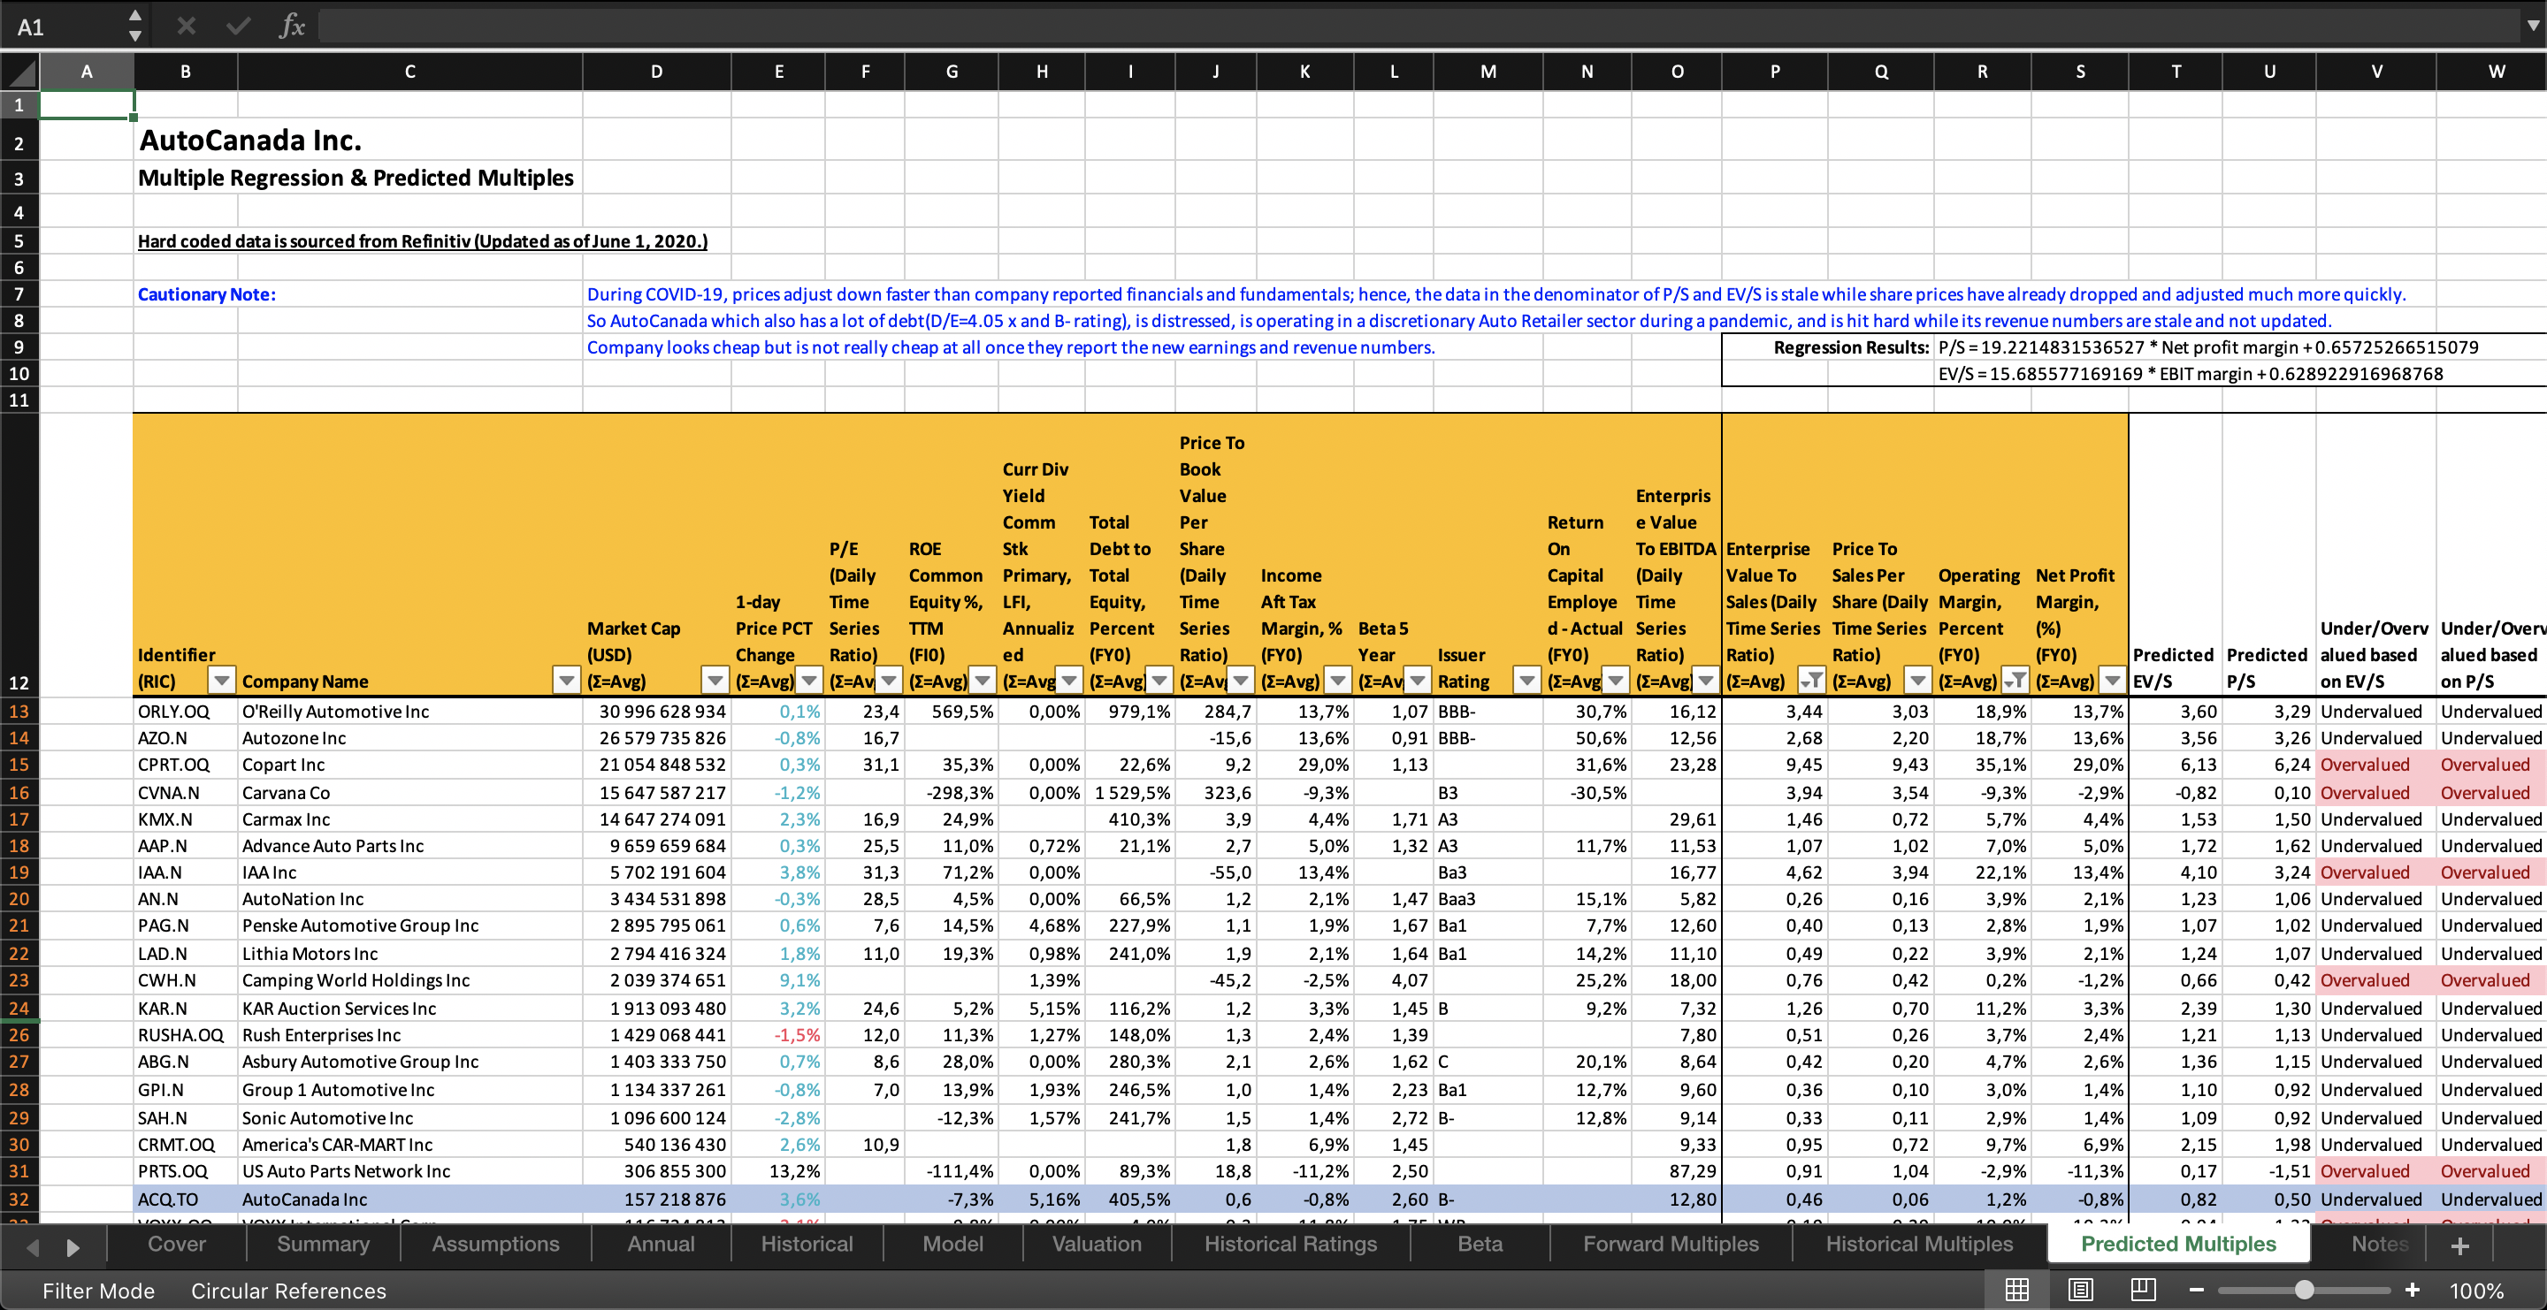Click Circular References in status bar

[287, 1291]
